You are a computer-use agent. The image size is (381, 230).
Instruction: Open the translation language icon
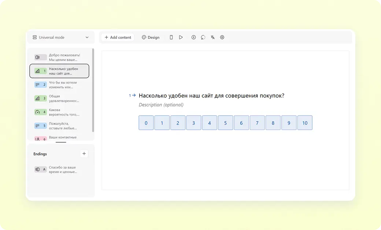(x=212, y=37)
